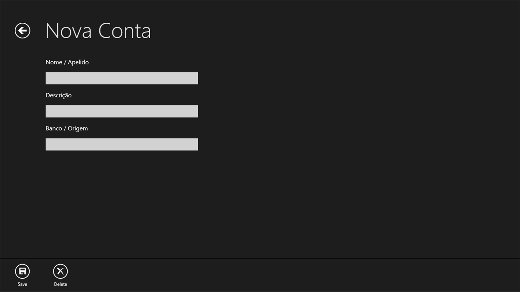Click empty space in bottom app bar

point(289,275)
